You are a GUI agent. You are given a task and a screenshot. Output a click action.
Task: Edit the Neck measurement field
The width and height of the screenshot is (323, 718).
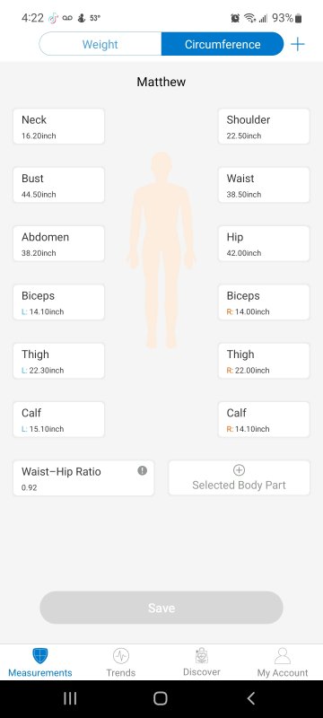58,127
